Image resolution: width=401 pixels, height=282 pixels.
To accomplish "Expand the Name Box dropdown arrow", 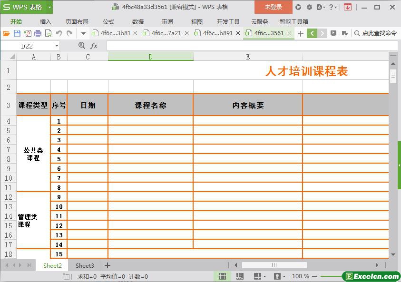I will 57,46.
